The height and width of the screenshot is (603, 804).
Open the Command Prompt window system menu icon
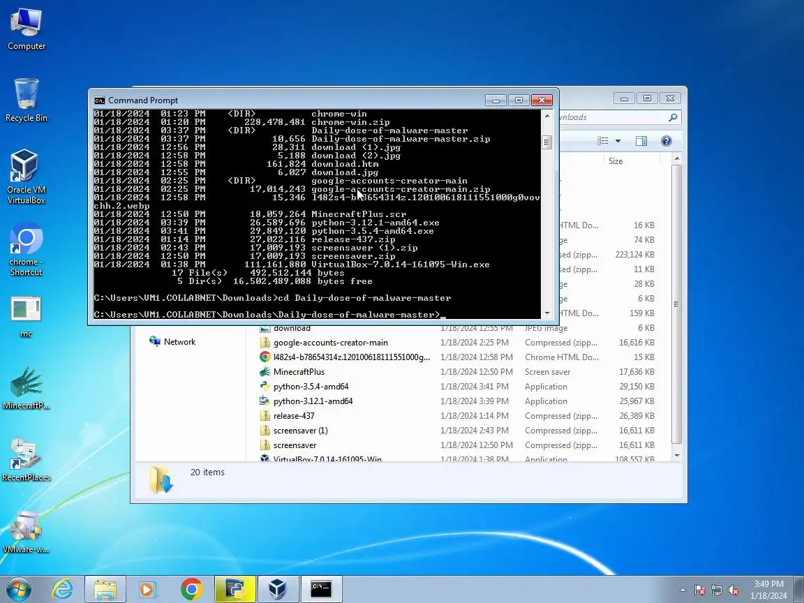(x=100, y=100)
